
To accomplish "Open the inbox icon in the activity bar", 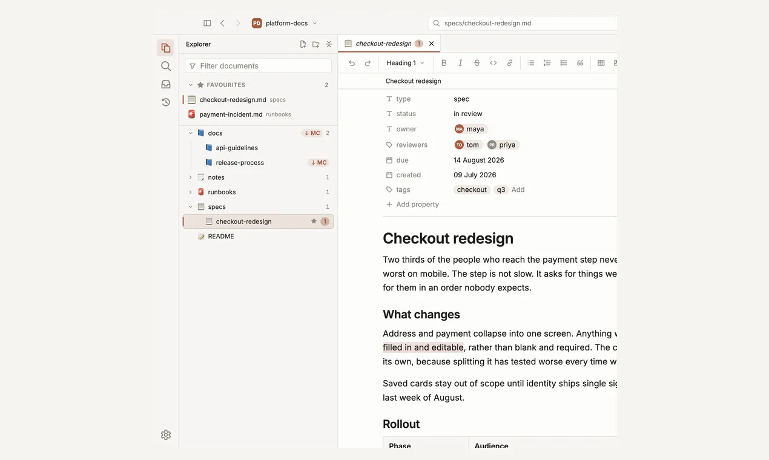I will point(165,84).
